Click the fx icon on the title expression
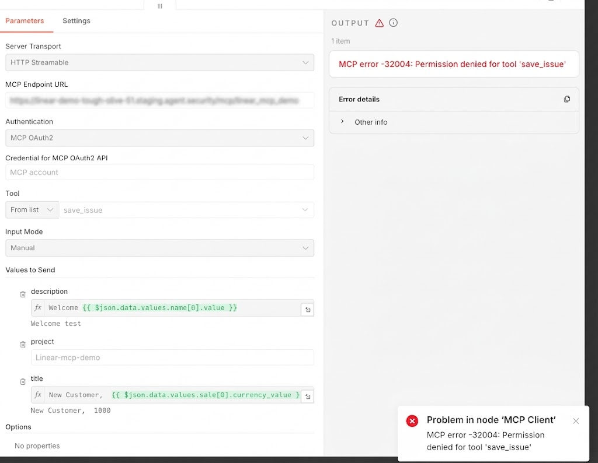Viewport: 598px width, 463px height. click(x=37, y=395)
